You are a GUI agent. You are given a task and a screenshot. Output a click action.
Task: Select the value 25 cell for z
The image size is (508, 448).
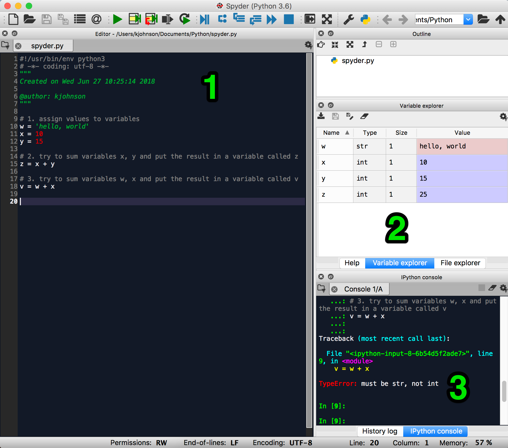pyautogui.click(x=462, y=195)
